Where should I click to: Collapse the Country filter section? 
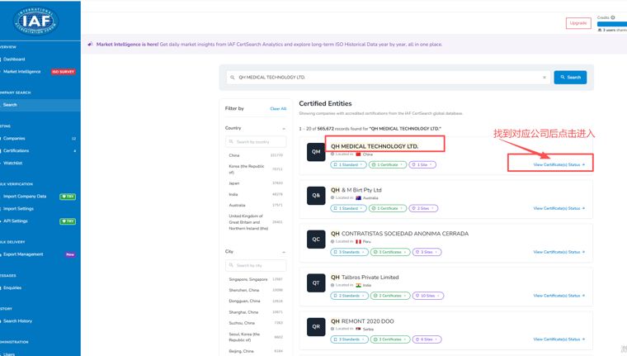click(284, 129)
